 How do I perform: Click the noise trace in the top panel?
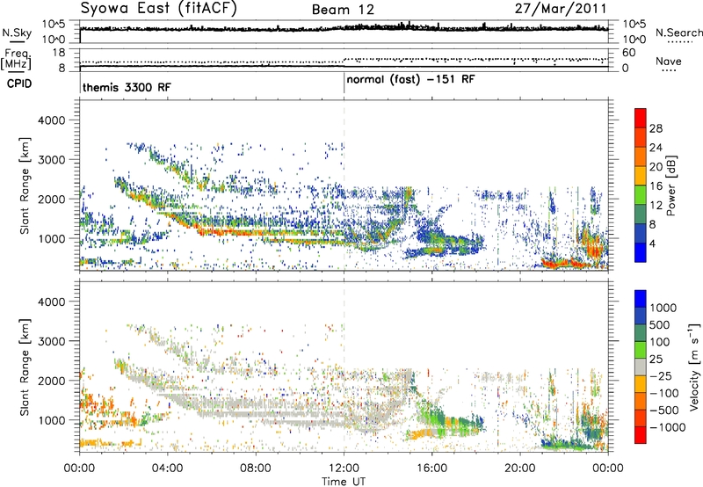pos(344,28)
